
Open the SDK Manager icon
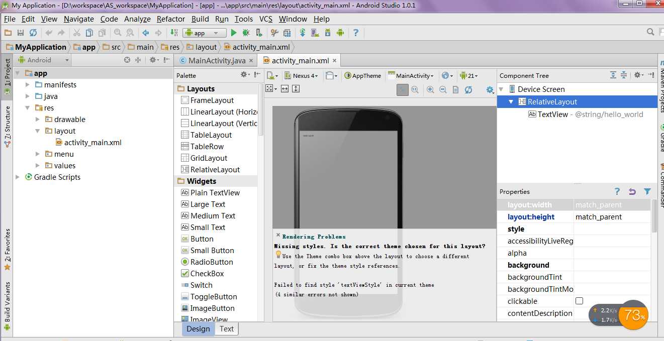pos(328,33)
